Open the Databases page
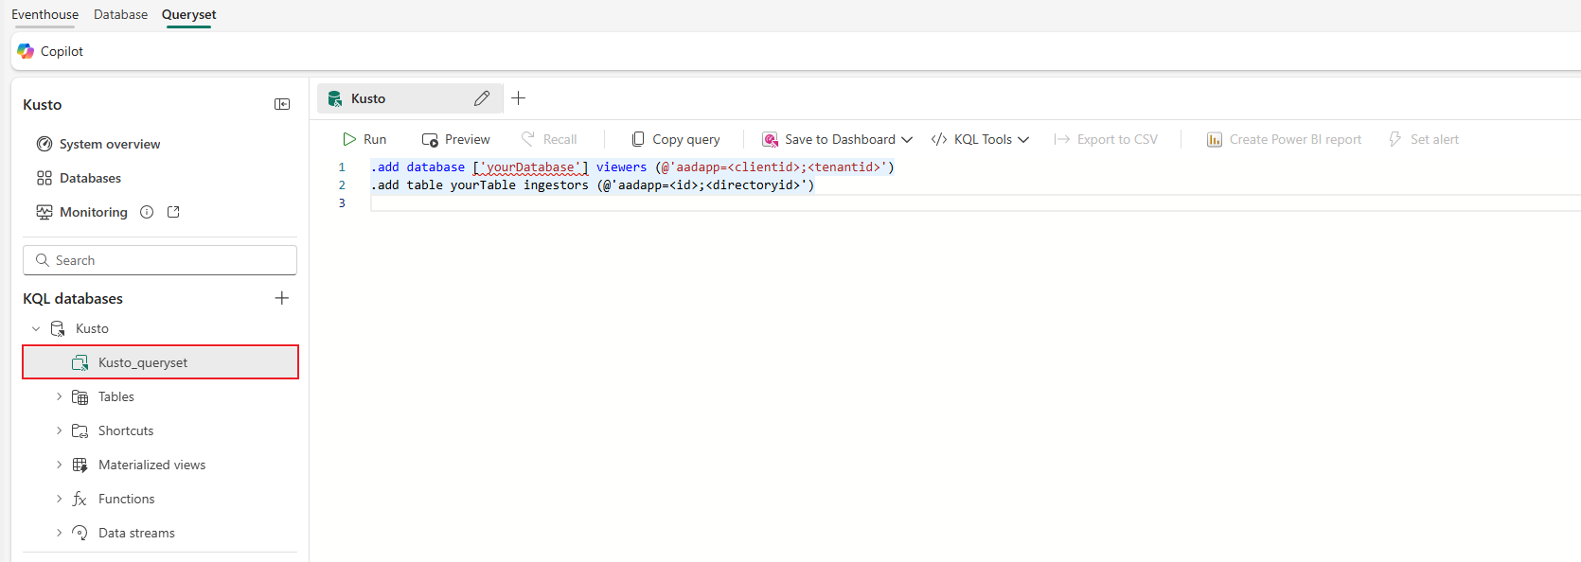 coord(90,178)
